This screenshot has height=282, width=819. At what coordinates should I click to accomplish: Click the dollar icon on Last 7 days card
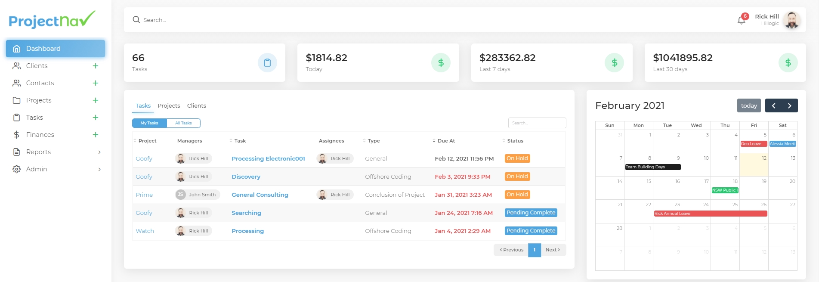[x=615, y=63]
